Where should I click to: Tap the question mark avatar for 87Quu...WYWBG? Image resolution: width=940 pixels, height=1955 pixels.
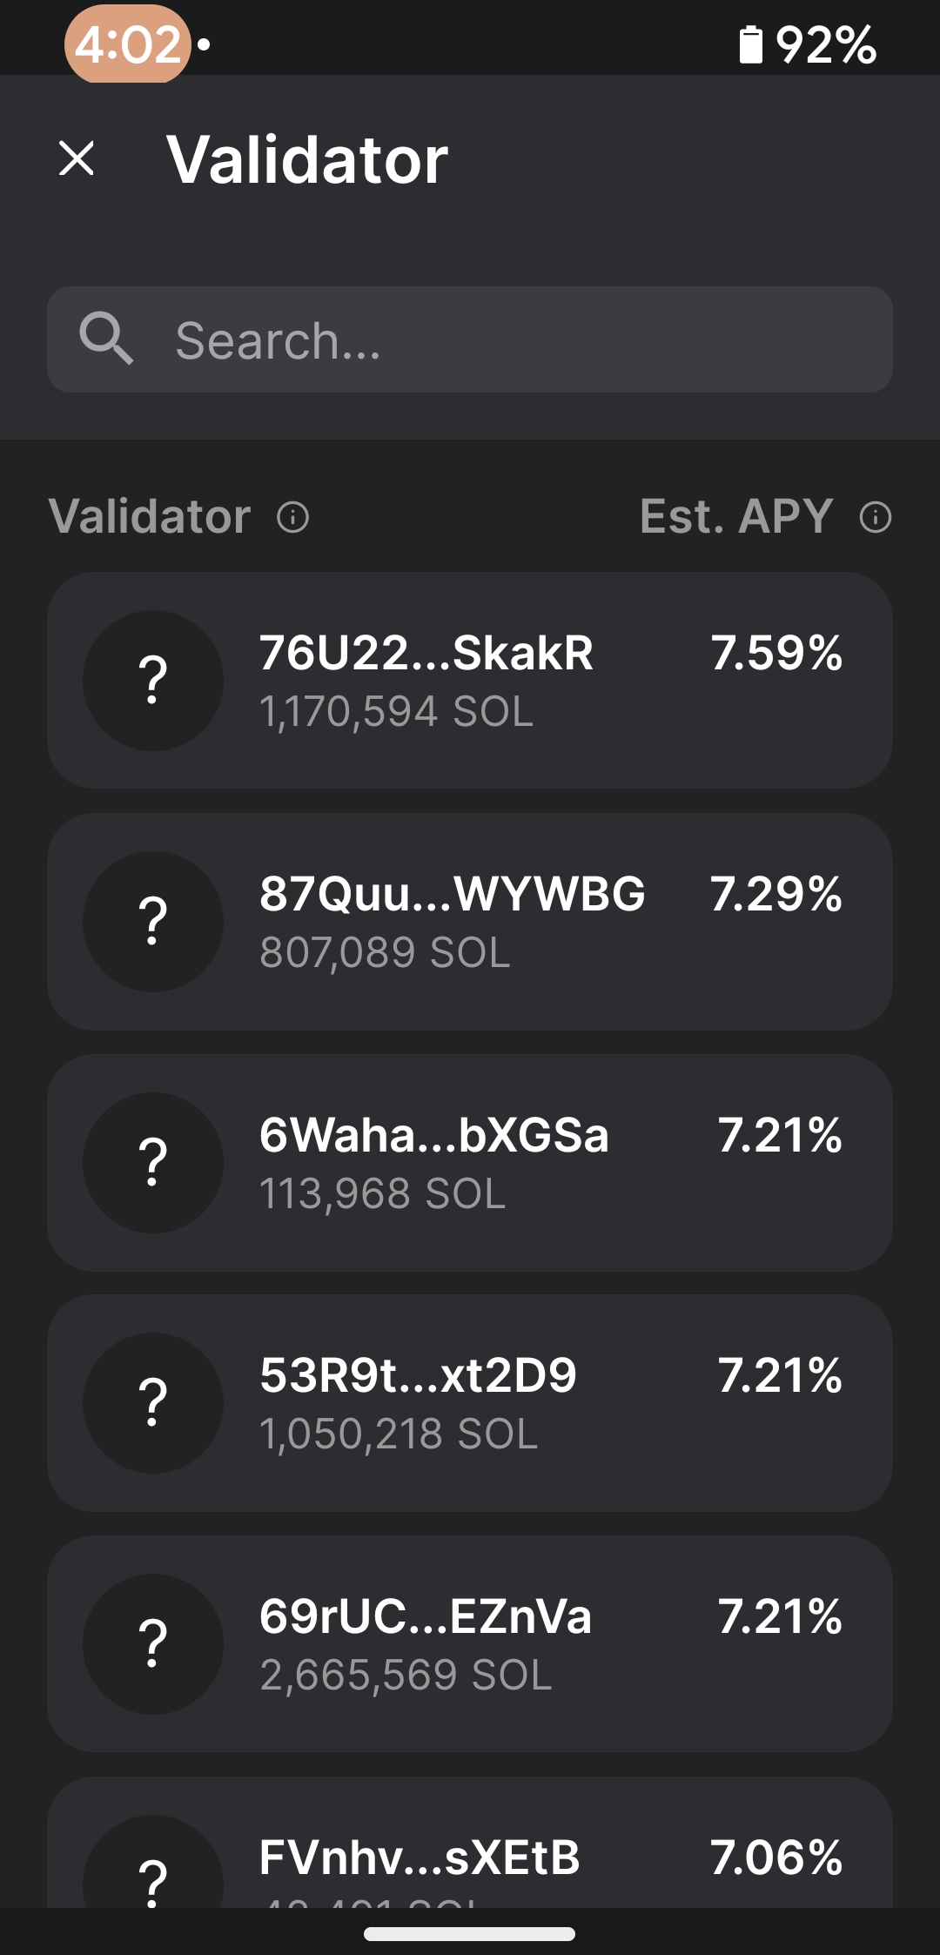[153, 922]
